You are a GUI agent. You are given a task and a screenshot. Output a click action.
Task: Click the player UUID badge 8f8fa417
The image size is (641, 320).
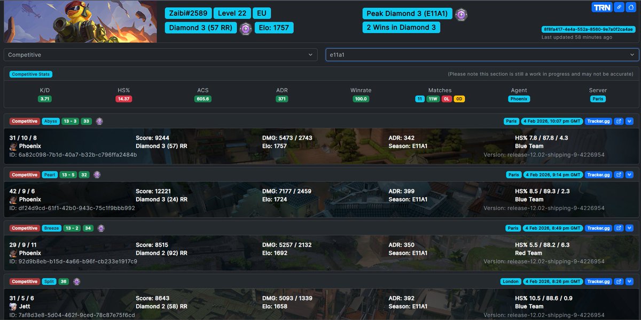[x=589, y=29]
